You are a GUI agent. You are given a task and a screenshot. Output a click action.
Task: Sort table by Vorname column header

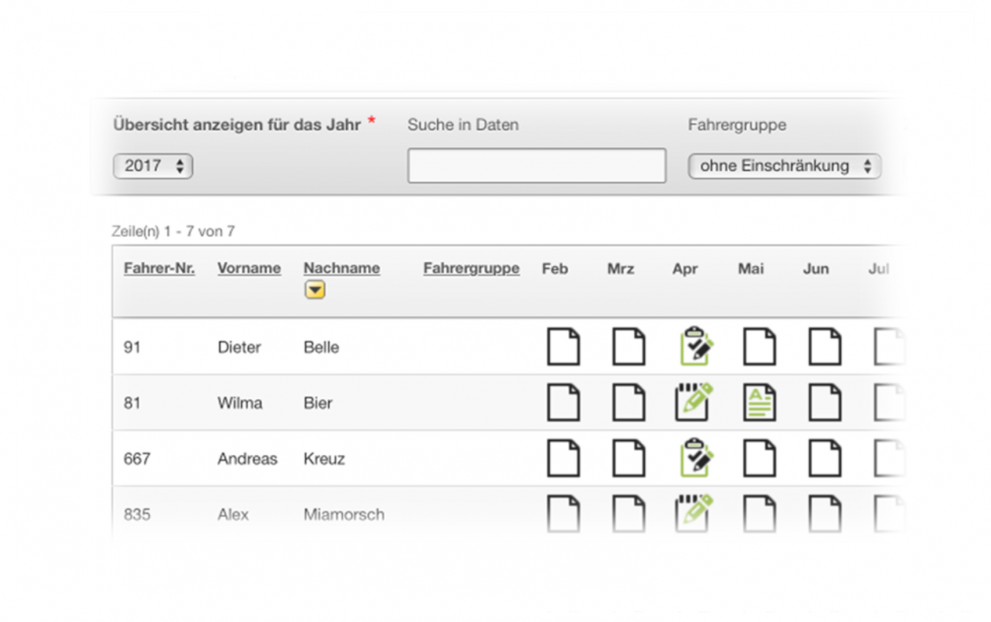click(249, 268)
